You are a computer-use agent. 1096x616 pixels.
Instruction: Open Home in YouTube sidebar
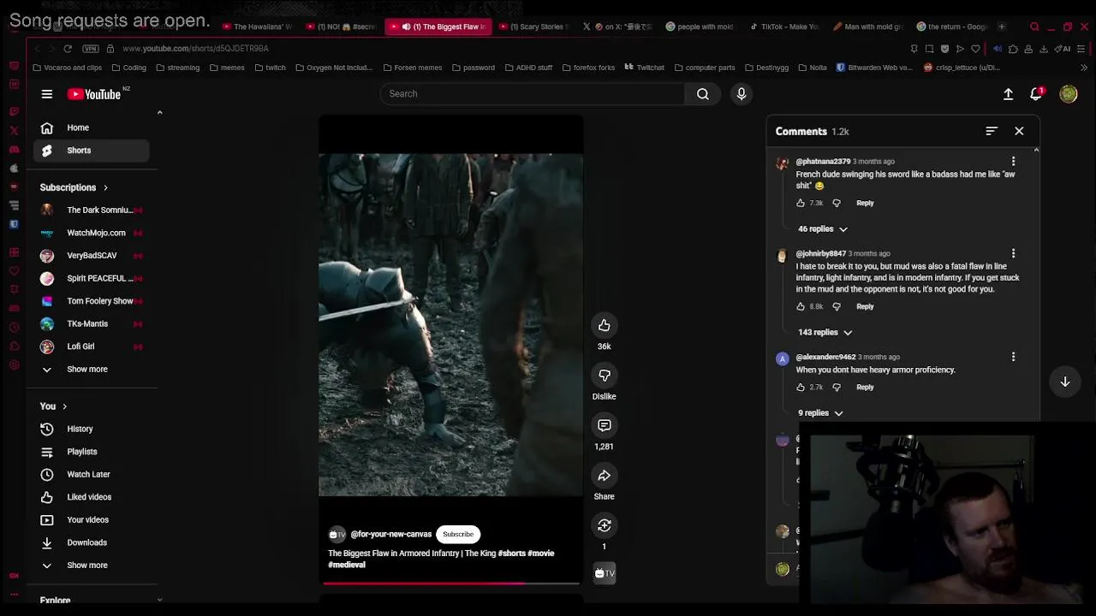tap(92, 127)
